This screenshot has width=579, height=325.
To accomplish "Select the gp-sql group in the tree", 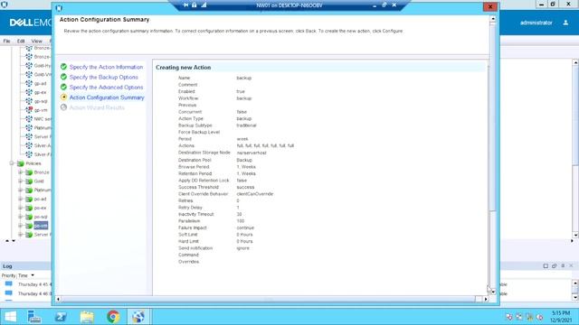I will [x=41, y=101].
